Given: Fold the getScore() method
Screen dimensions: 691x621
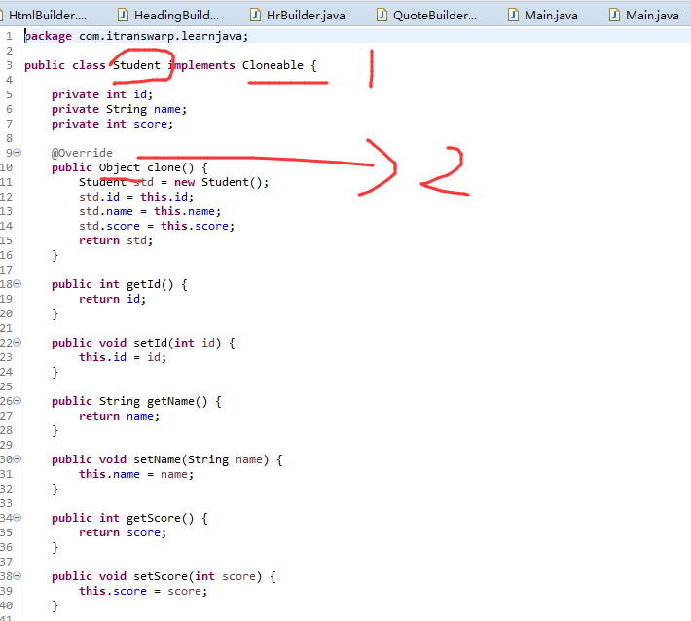Looking at the screenshot, I should click(17, 518).
